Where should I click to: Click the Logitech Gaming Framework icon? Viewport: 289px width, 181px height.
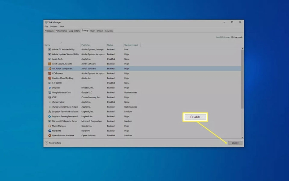[49, 116]
